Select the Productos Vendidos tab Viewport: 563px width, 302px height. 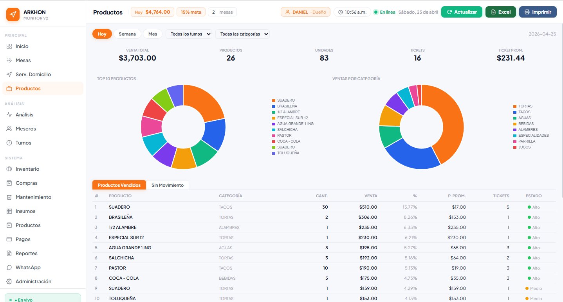(x=119, y=185)
